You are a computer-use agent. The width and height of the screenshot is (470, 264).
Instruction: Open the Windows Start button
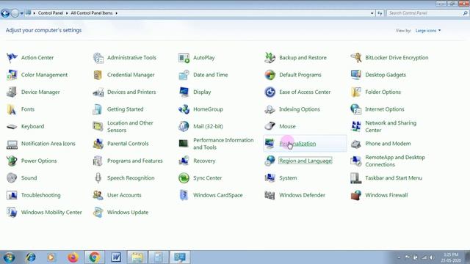pyautogui.click(x=9, y=257)
